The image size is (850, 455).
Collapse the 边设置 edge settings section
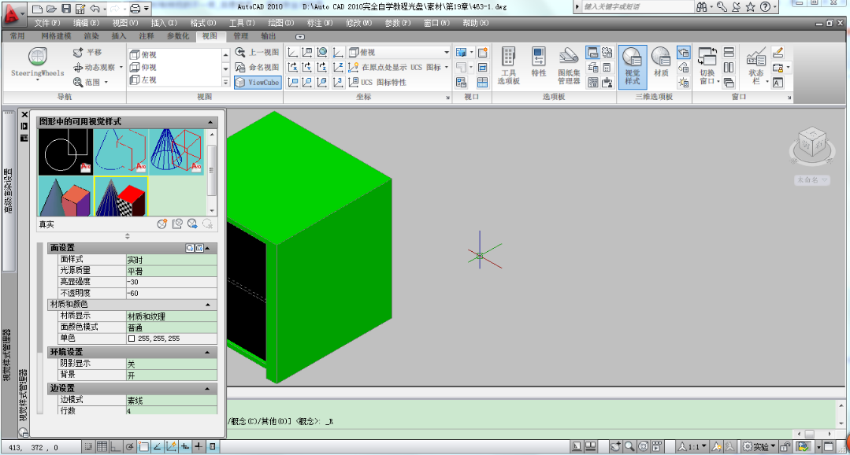click(x=208, y=387)
